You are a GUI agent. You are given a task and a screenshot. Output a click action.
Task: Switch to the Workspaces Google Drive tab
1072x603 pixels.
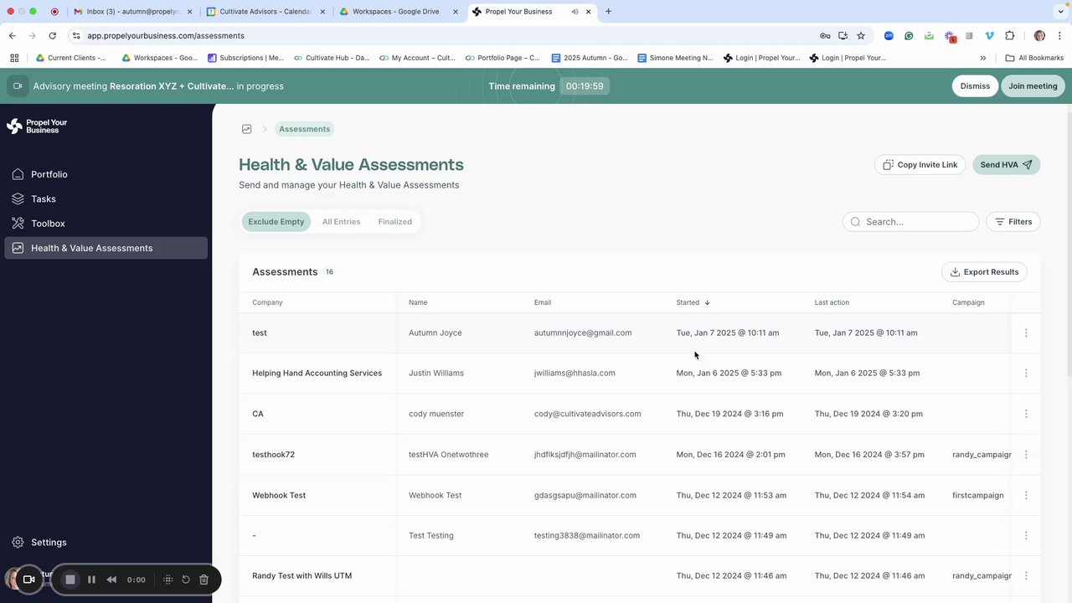[x=394, y=12]
